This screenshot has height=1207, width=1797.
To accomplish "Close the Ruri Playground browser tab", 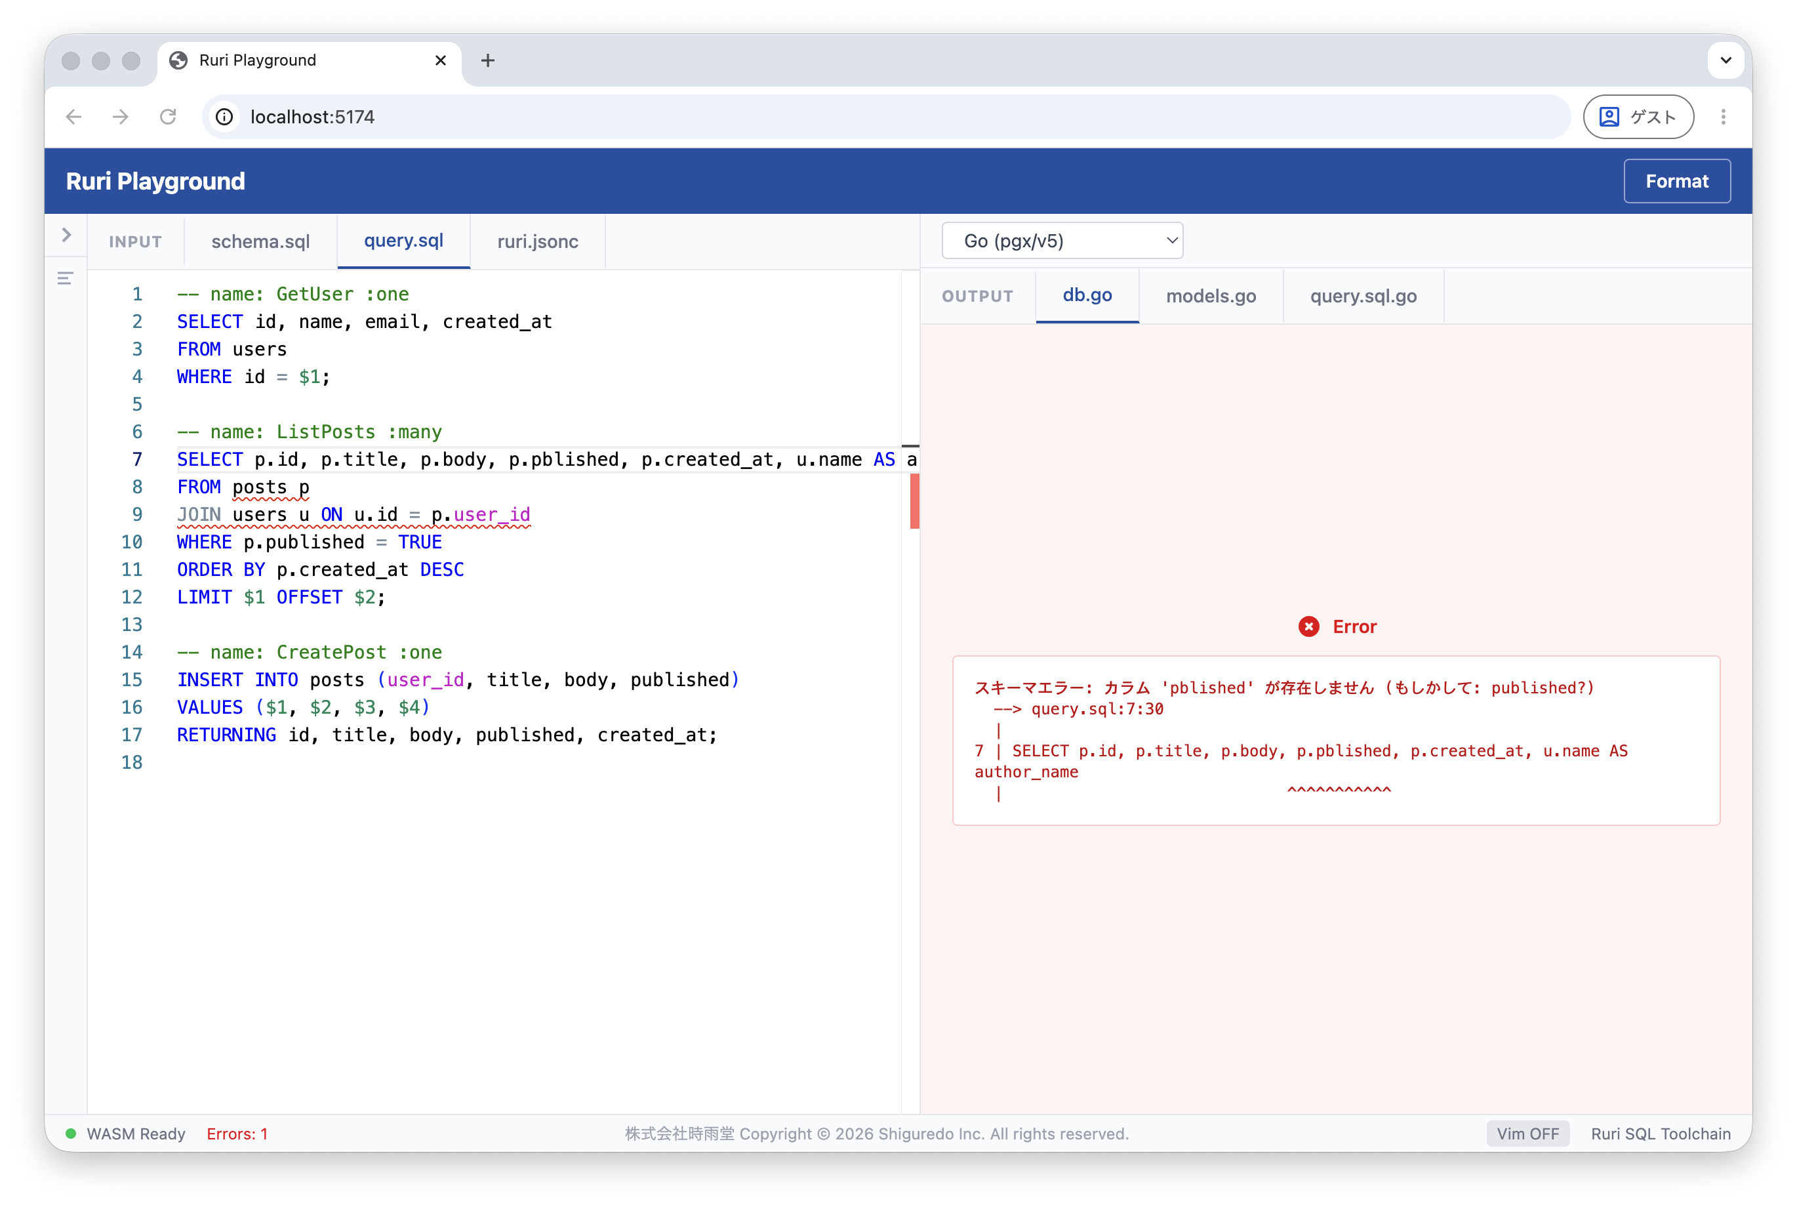I will coord(440,60).
